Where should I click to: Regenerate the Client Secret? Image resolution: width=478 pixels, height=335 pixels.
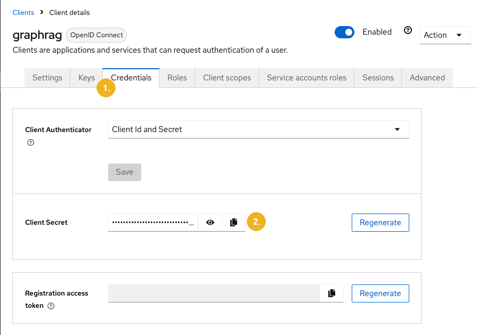pyautogui.click(x=380, y=223)
